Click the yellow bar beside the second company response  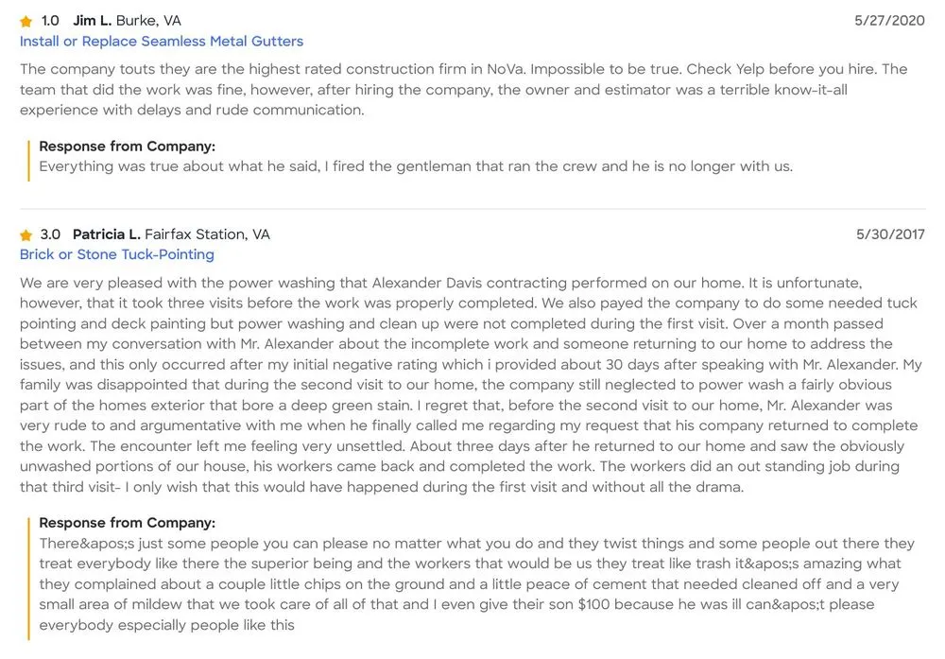29,574
